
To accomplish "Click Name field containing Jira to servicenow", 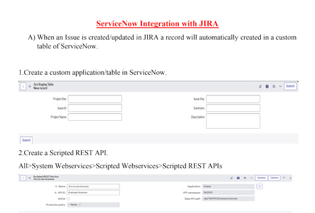I will click(x=94, y=187).
